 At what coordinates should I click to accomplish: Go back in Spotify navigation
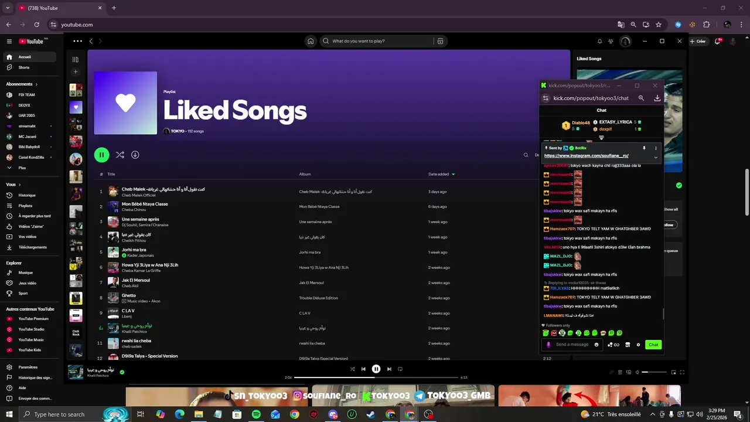(91, 41)
